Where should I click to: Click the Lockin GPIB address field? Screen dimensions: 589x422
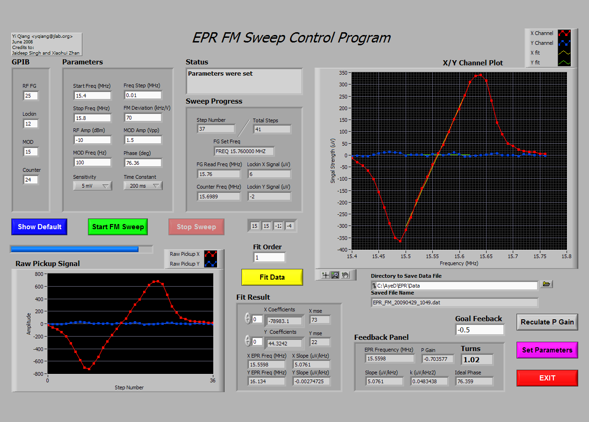pyautogui.click(x=31, y=124)
